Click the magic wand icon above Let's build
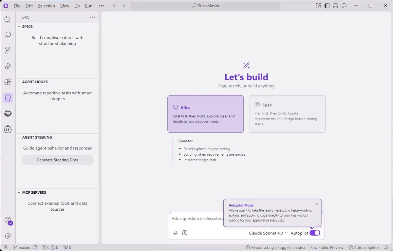 (246, 65)
